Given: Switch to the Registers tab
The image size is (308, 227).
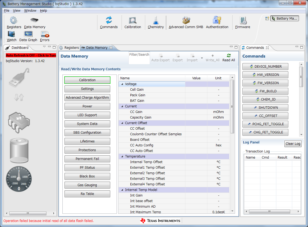Looking at the screenshot, I should tap(69, 48).
